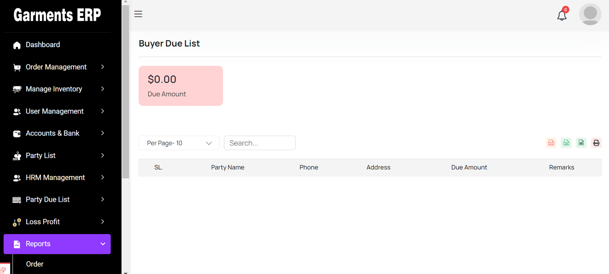Export the list as Excel spreadsheet

click(581, 143)
